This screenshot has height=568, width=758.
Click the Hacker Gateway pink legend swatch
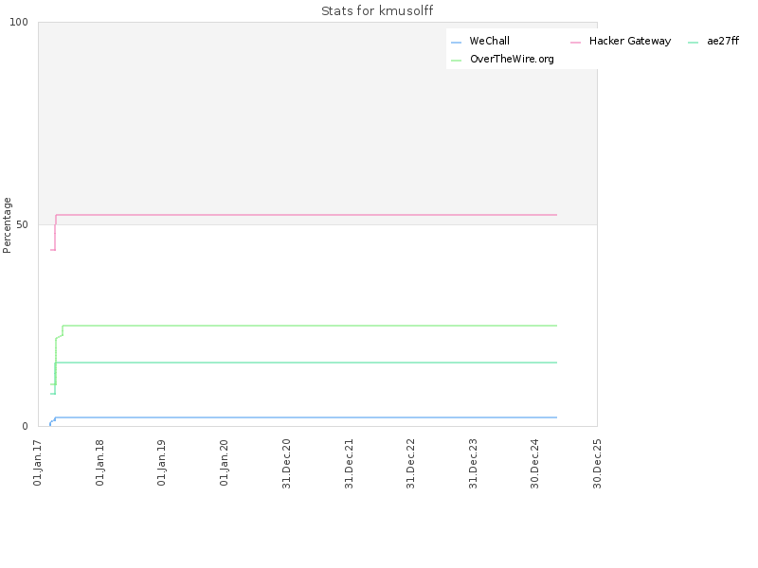coord(575,43)
